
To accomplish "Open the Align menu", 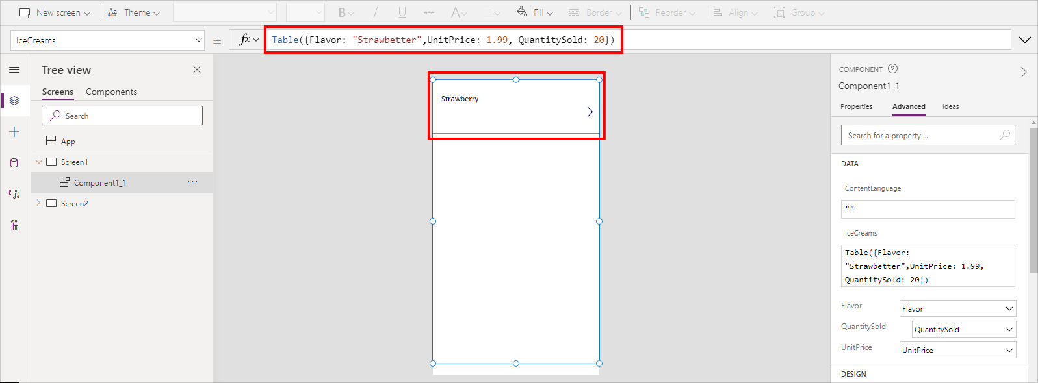I will tap(734, 12).
